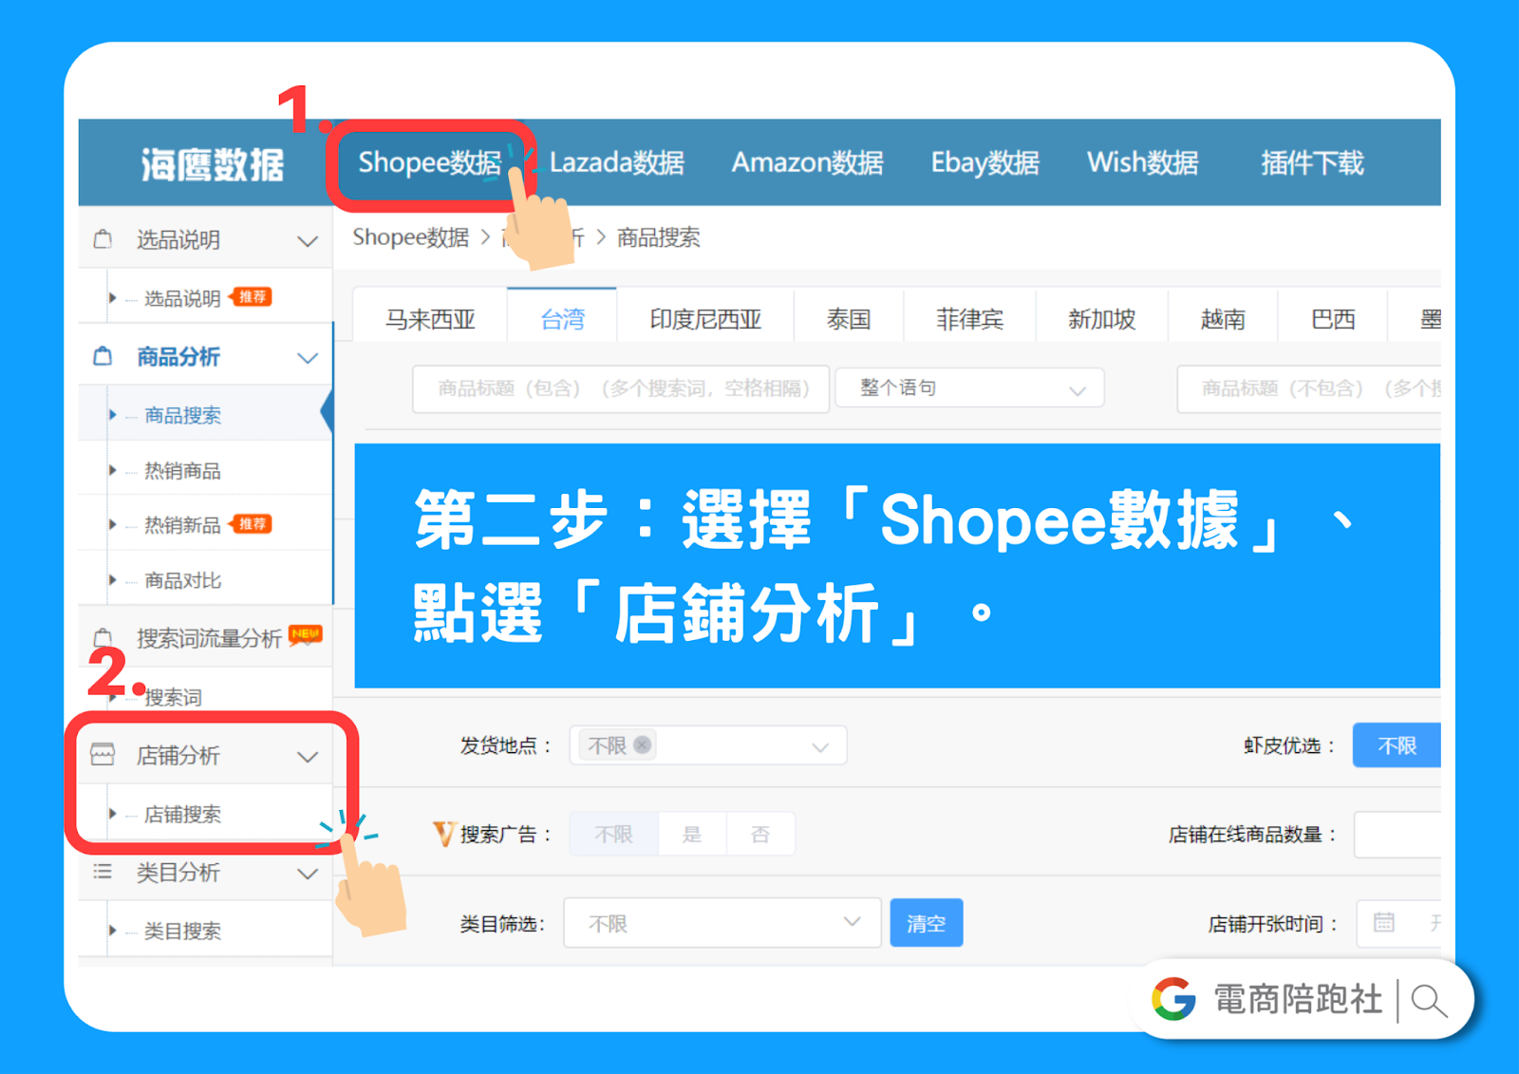This screenshot has height=1074, width=1519.
Task: Open 选品说明 sub-item in sidebar
Action: (182, 298)
